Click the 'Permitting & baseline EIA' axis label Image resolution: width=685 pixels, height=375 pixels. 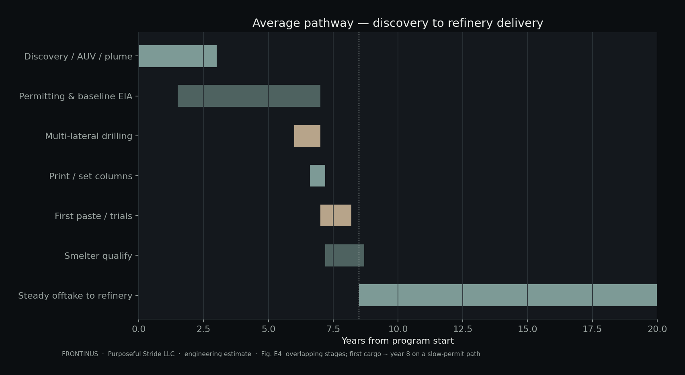tap(76, 96)
